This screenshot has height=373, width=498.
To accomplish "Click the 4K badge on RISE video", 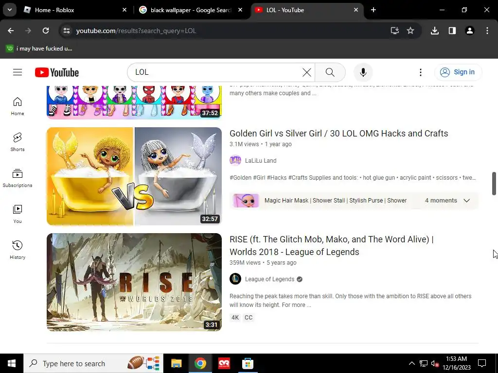I will pos(235,318).
